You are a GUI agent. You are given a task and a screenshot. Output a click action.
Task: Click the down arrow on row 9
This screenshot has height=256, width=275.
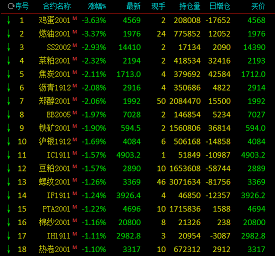tap(8, 128)
